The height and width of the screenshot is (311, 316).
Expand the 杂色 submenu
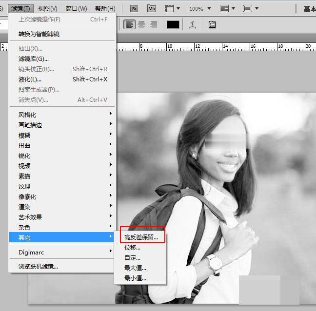coord(62,228)
